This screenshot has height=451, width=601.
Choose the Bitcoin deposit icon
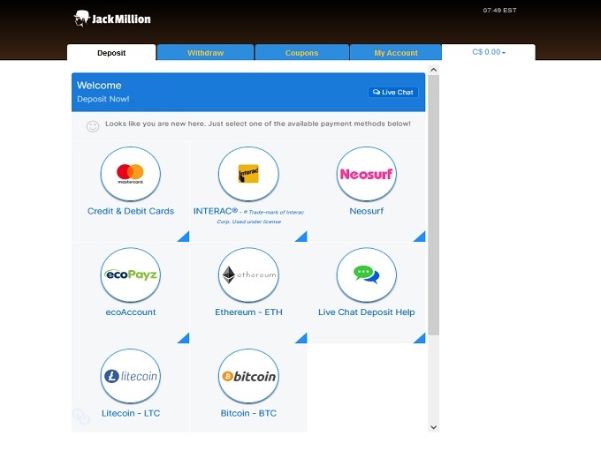click(248, 376)
